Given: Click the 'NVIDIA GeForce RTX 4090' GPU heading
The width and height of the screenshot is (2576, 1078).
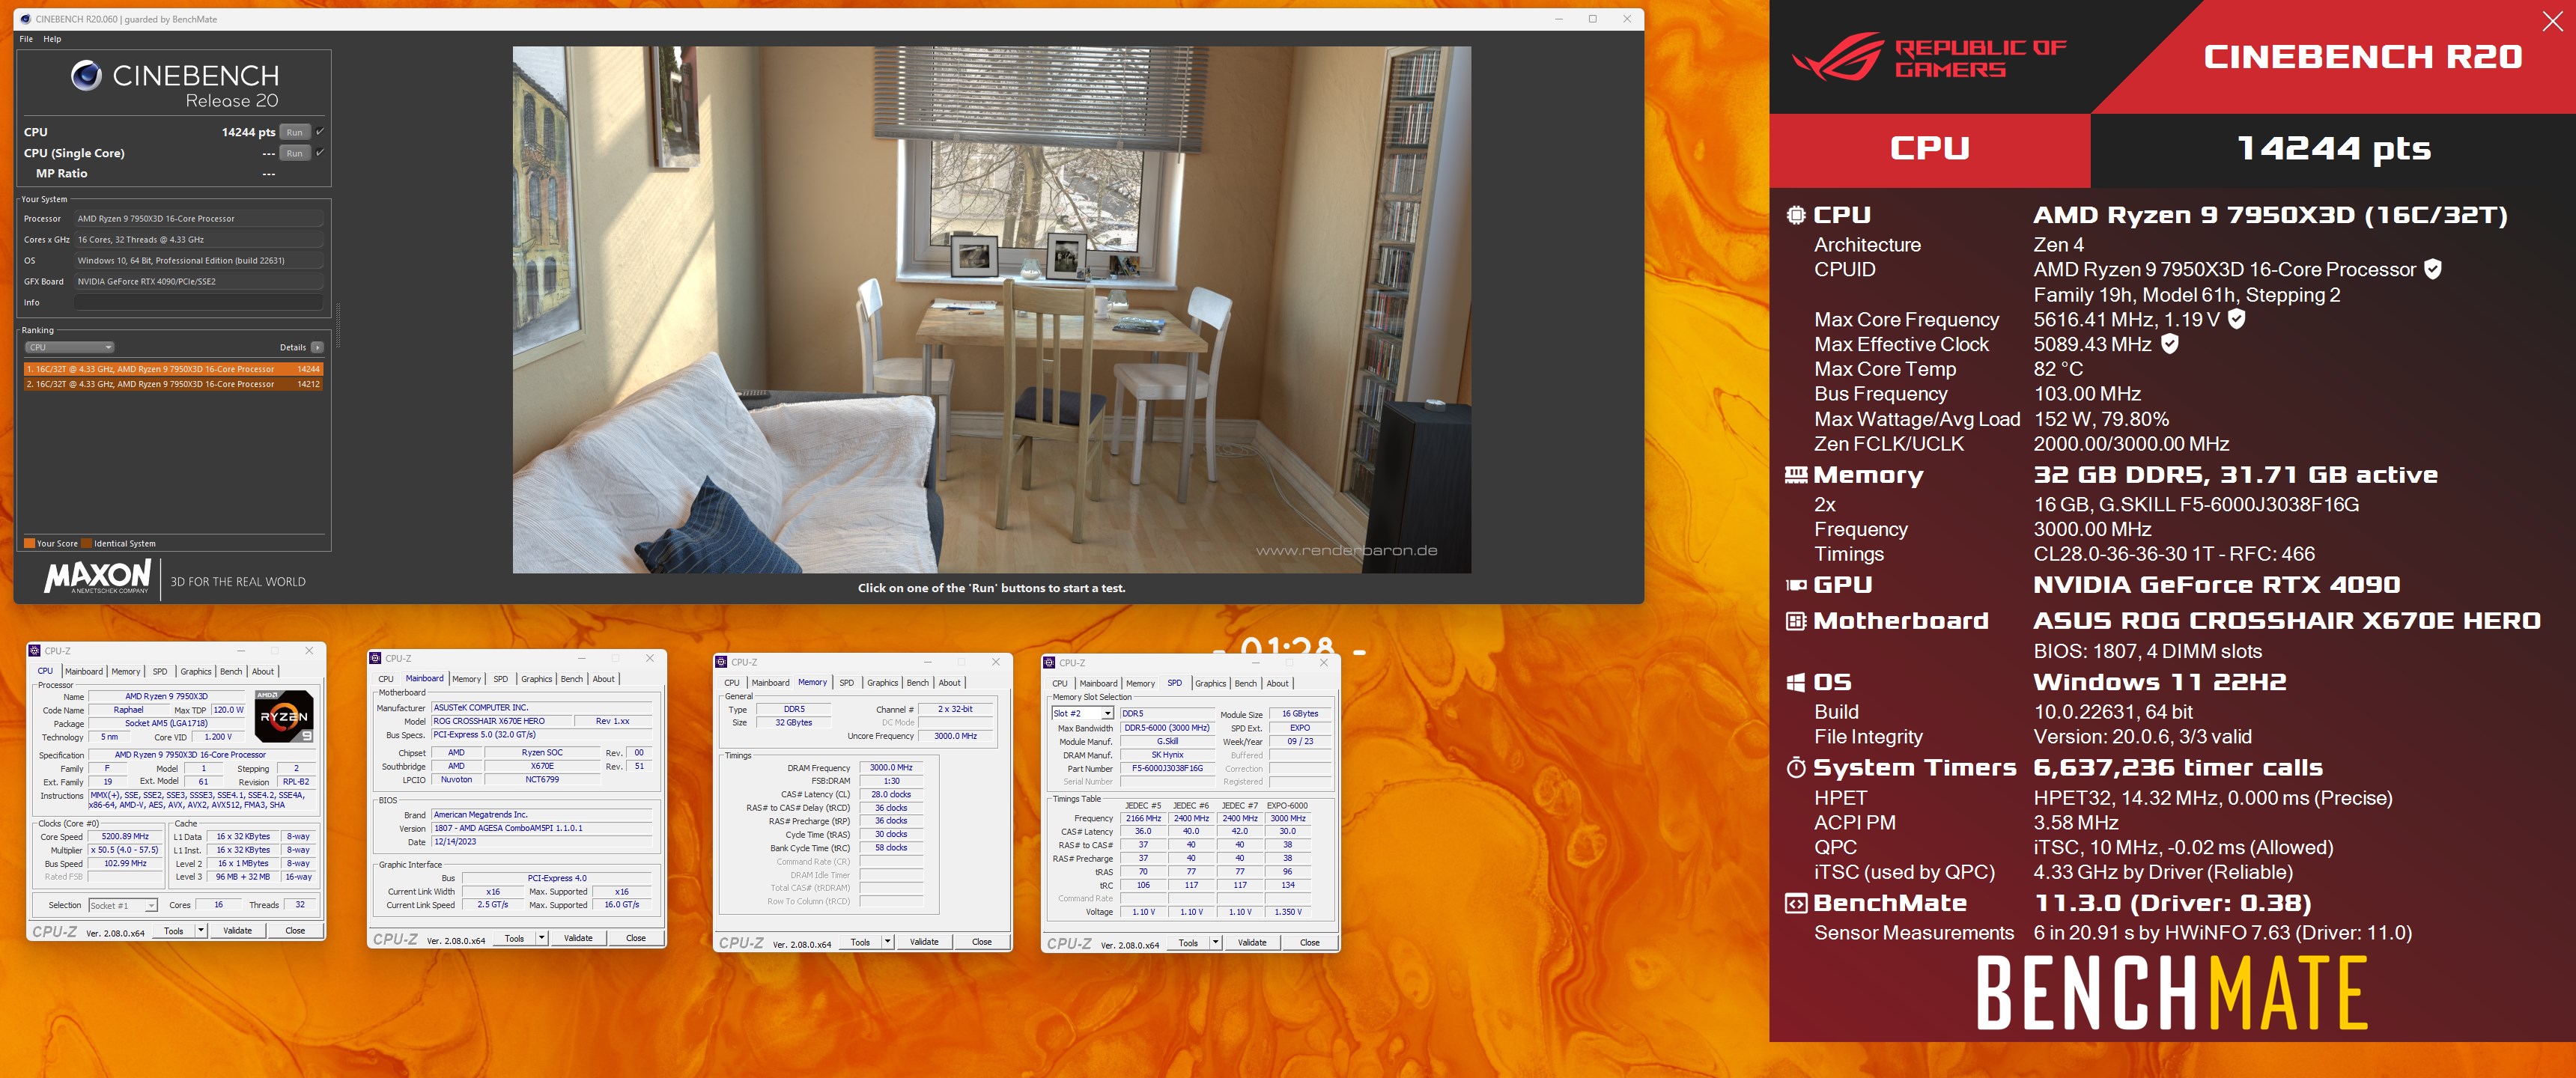Looking at the screenshot, I should pyautogui.click(x=2216, y=585).
